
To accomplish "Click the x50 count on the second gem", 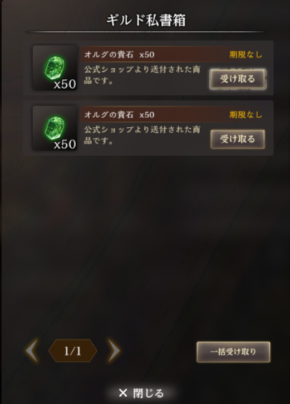I will coord(65,145).
